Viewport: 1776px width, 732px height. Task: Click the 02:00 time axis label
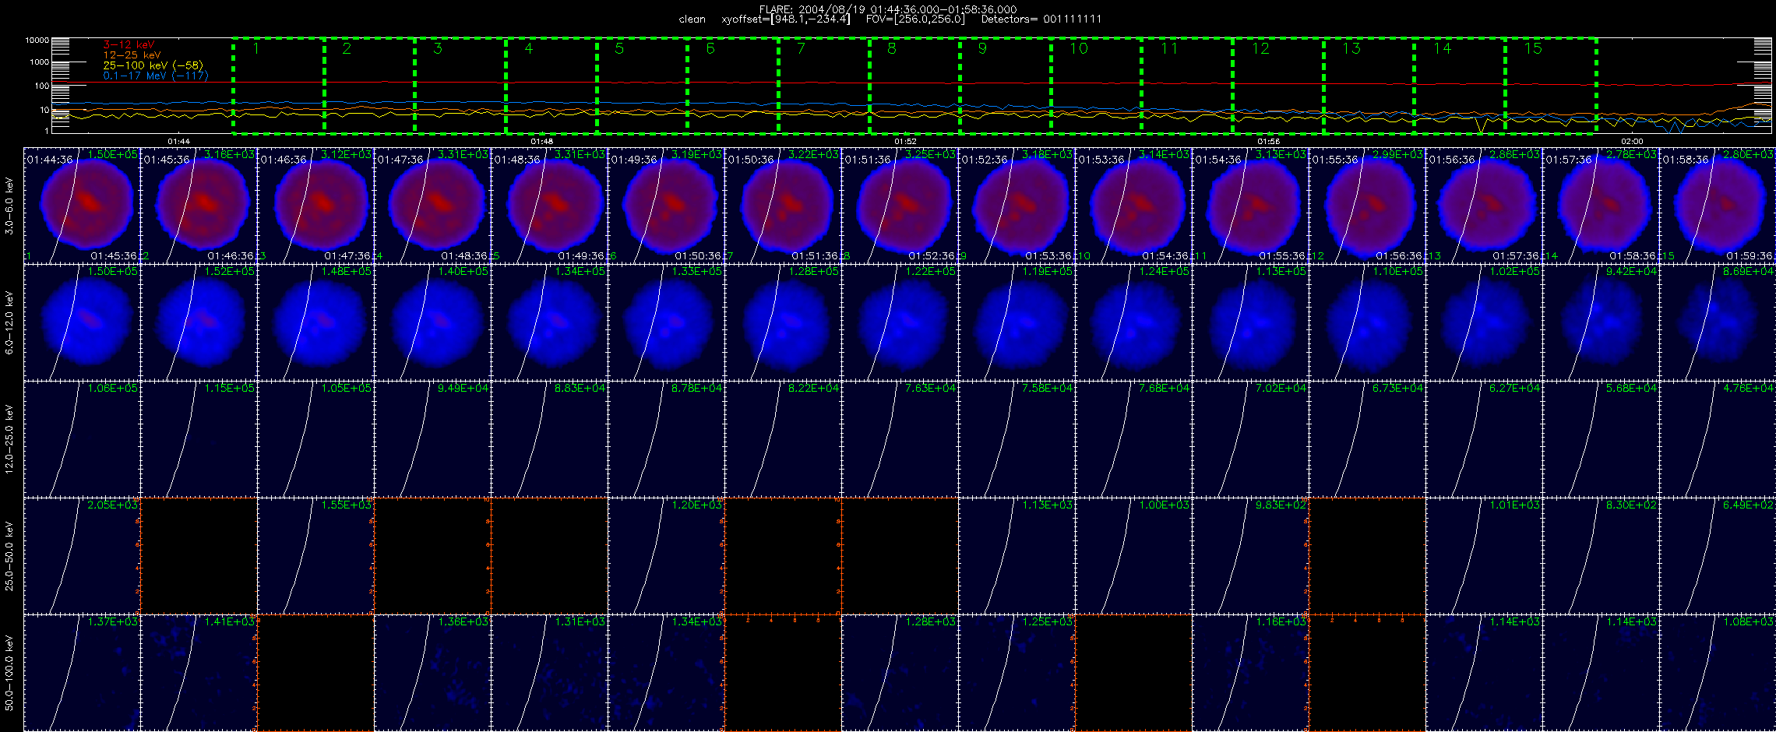[1632, 141]
